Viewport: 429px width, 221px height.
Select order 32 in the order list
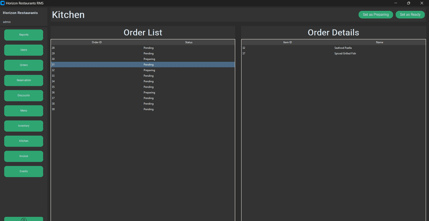pos(143,70)
